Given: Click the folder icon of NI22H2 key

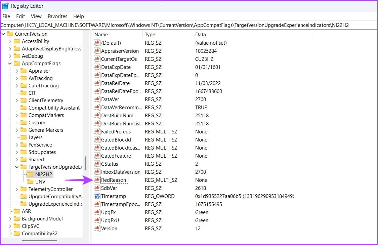Looking at the screenshot, I should [30, 174].
